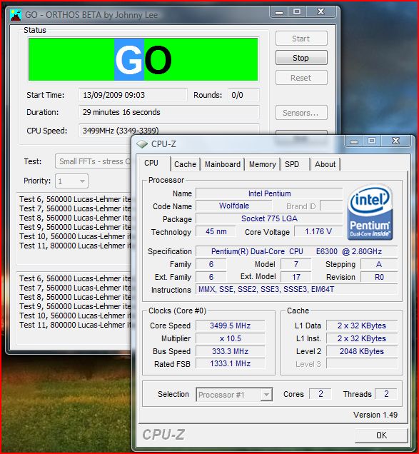The image size is (419, 454).
Task: Switch to the Cache tab in CPU-Z
Action: pyautogui.click(x=185, y=164)
